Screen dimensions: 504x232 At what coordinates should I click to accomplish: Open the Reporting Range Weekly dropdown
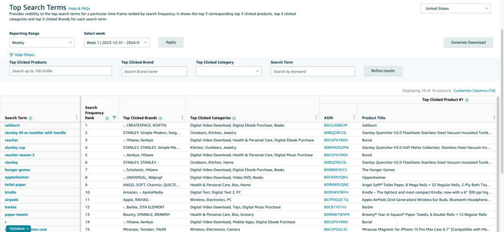click(x=42, y=42)
